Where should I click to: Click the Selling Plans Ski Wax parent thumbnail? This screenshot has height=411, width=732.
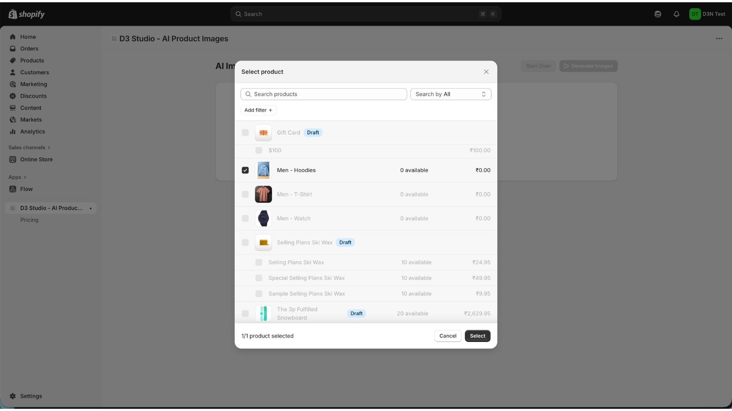point(264,242)
